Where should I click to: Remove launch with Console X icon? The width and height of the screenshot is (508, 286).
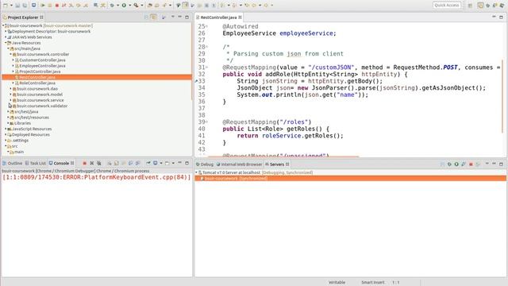[92, 163]
